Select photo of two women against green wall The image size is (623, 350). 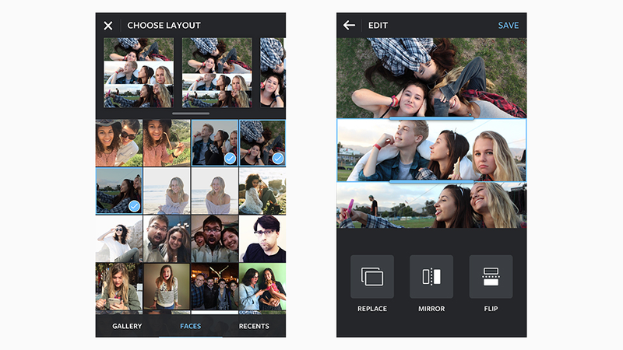coord(262,286)
